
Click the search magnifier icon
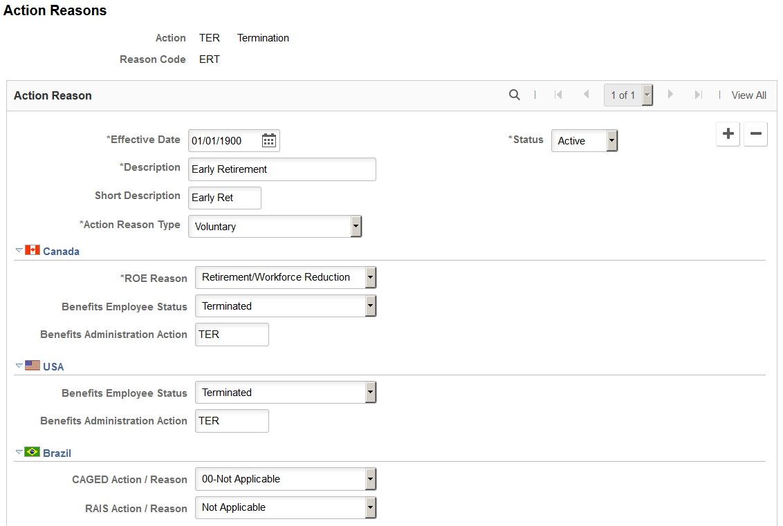[515, 95]
